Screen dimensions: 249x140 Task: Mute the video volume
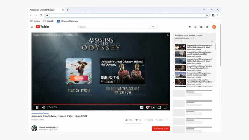(43, 107)
